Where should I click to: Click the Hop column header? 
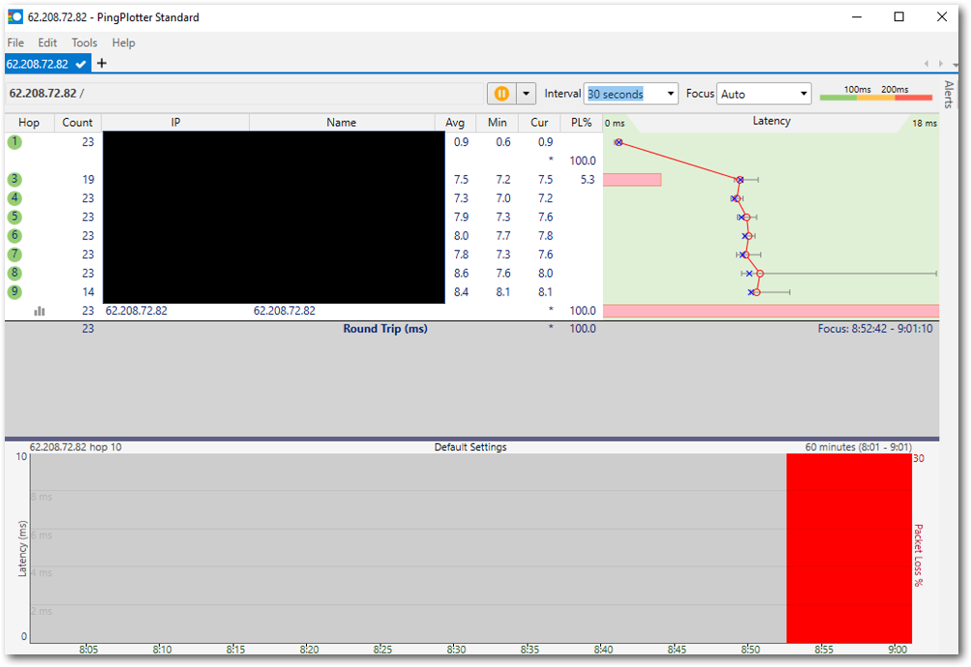click(x=29, y=123)
